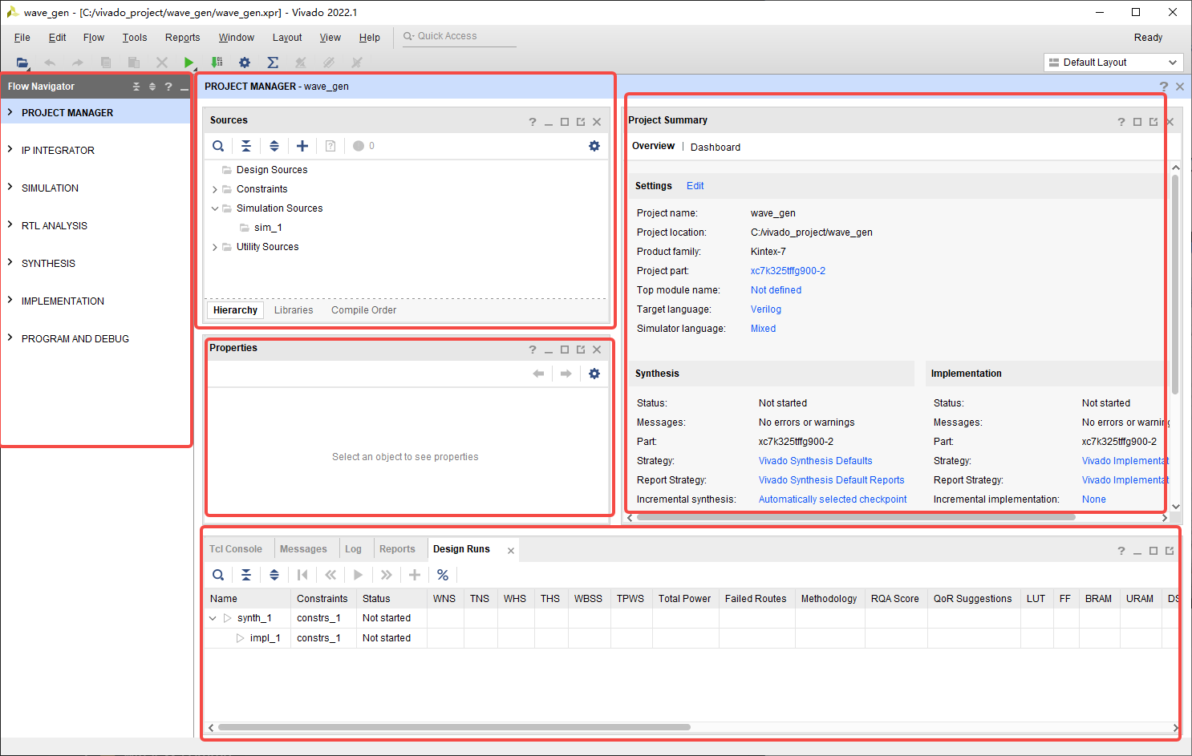Click Design Sources tree item
Image resolution: width=1192 pixels, height=756 pixels.
coord(272,170)
